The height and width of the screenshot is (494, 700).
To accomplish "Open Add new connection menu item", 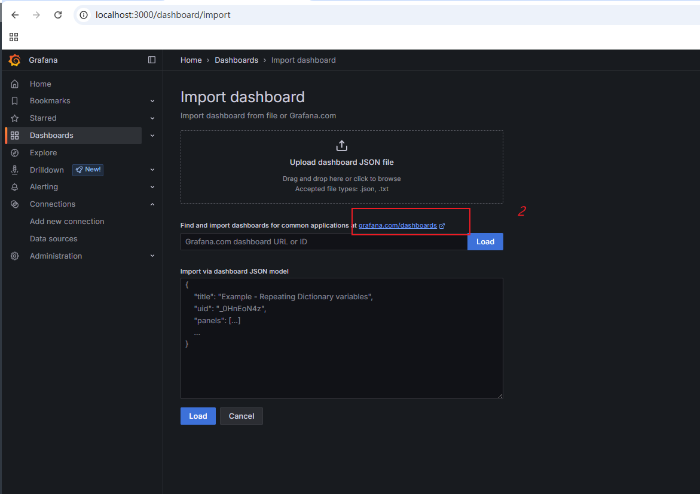I will pyautogui.click(x=67, y=222).
